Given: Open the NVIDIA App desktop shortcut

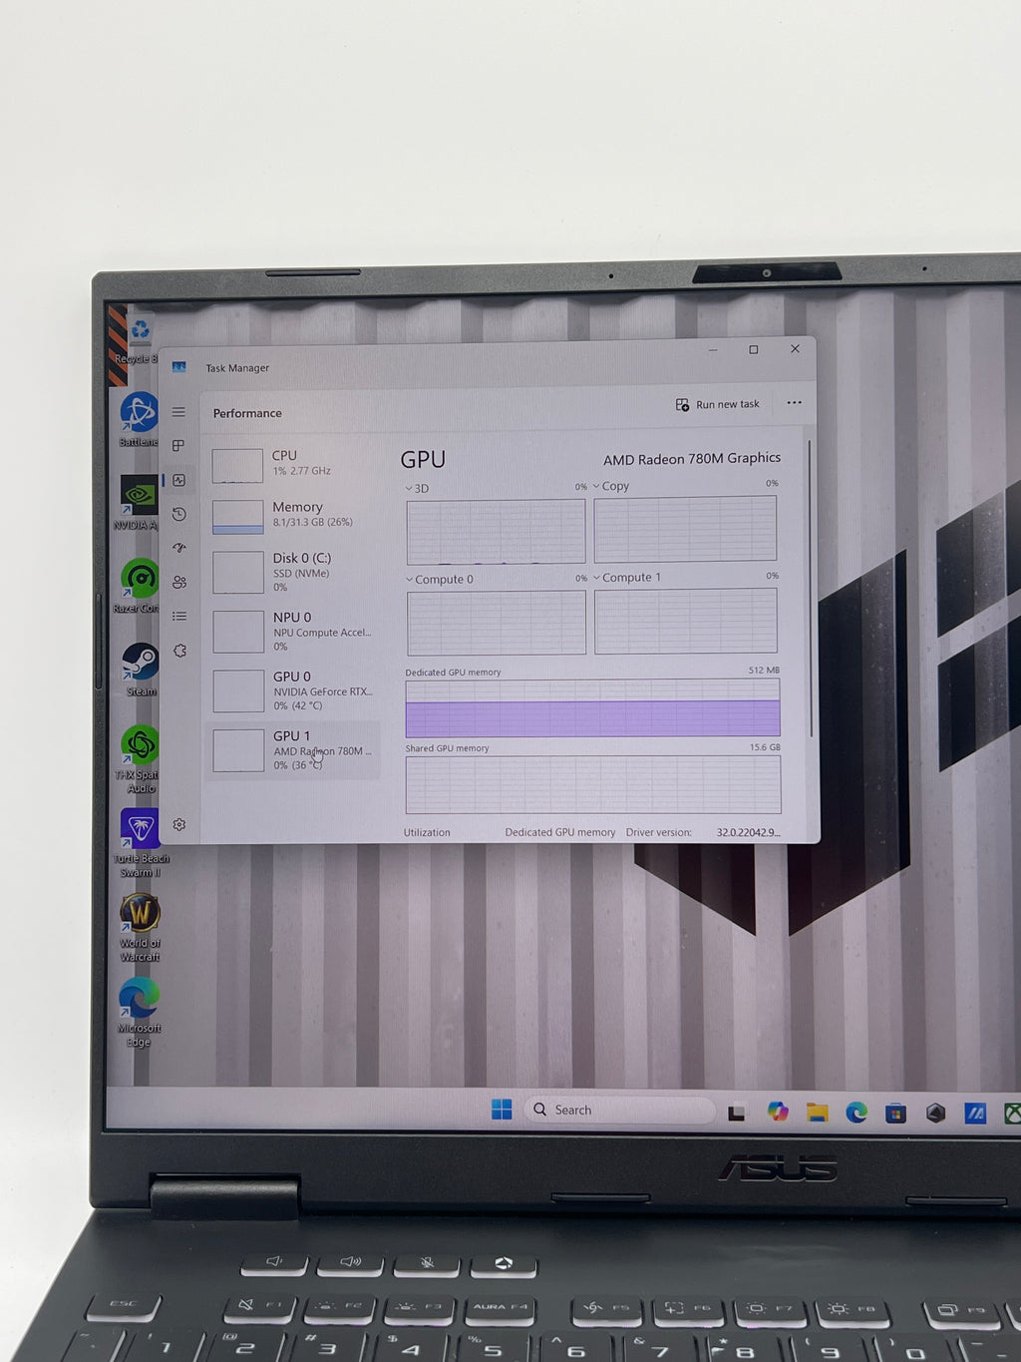Looking at the screenshot, I should pos(137,502).
